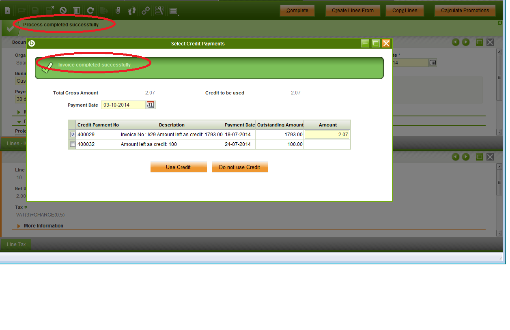
Task: Edit the 2.07 Amount cell
Action: (x=327, y=134)
